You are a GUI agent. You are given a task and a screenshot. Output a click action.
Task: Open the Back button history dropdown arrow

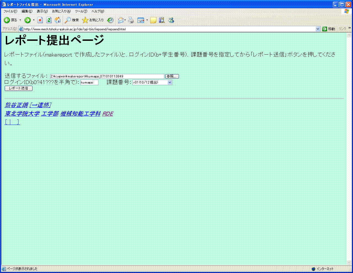20,20
